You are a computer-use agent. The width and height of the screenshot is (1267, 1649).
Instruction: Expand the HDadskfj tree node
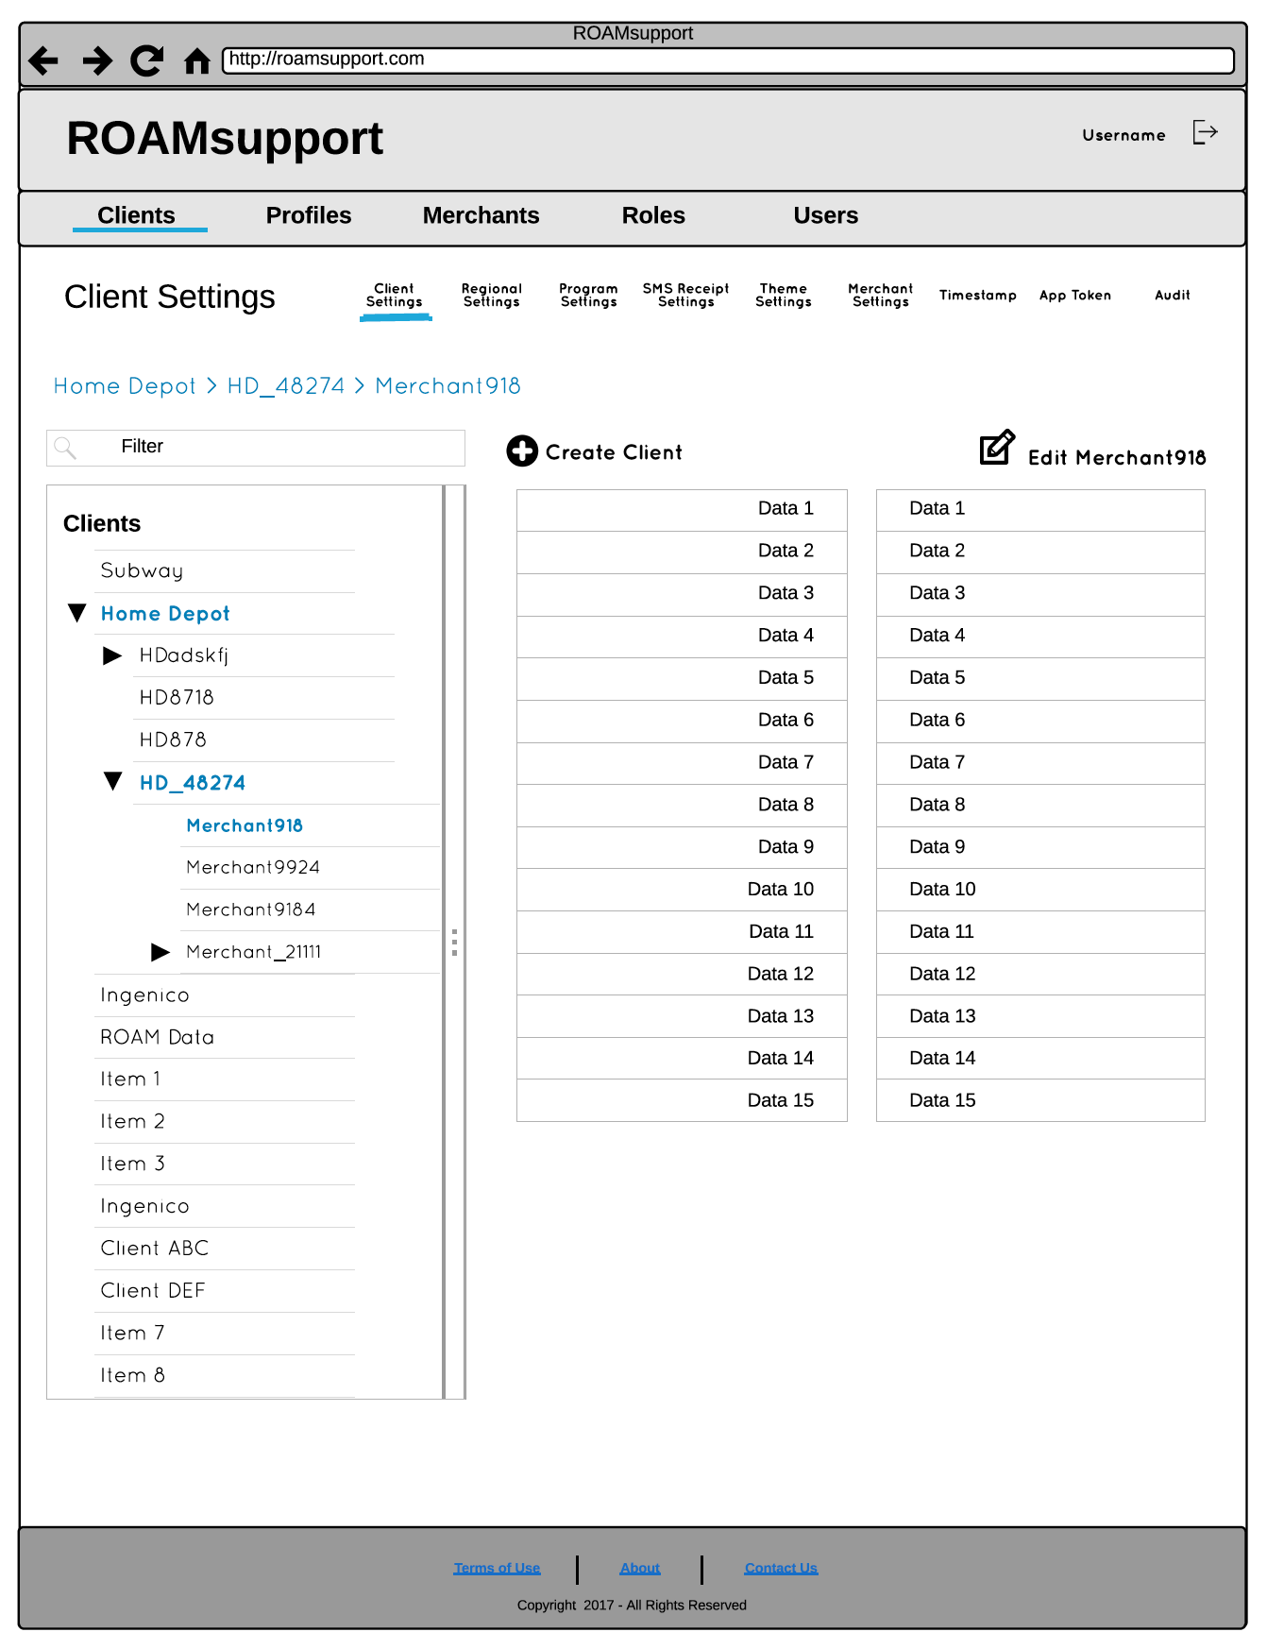pos(112,655)
